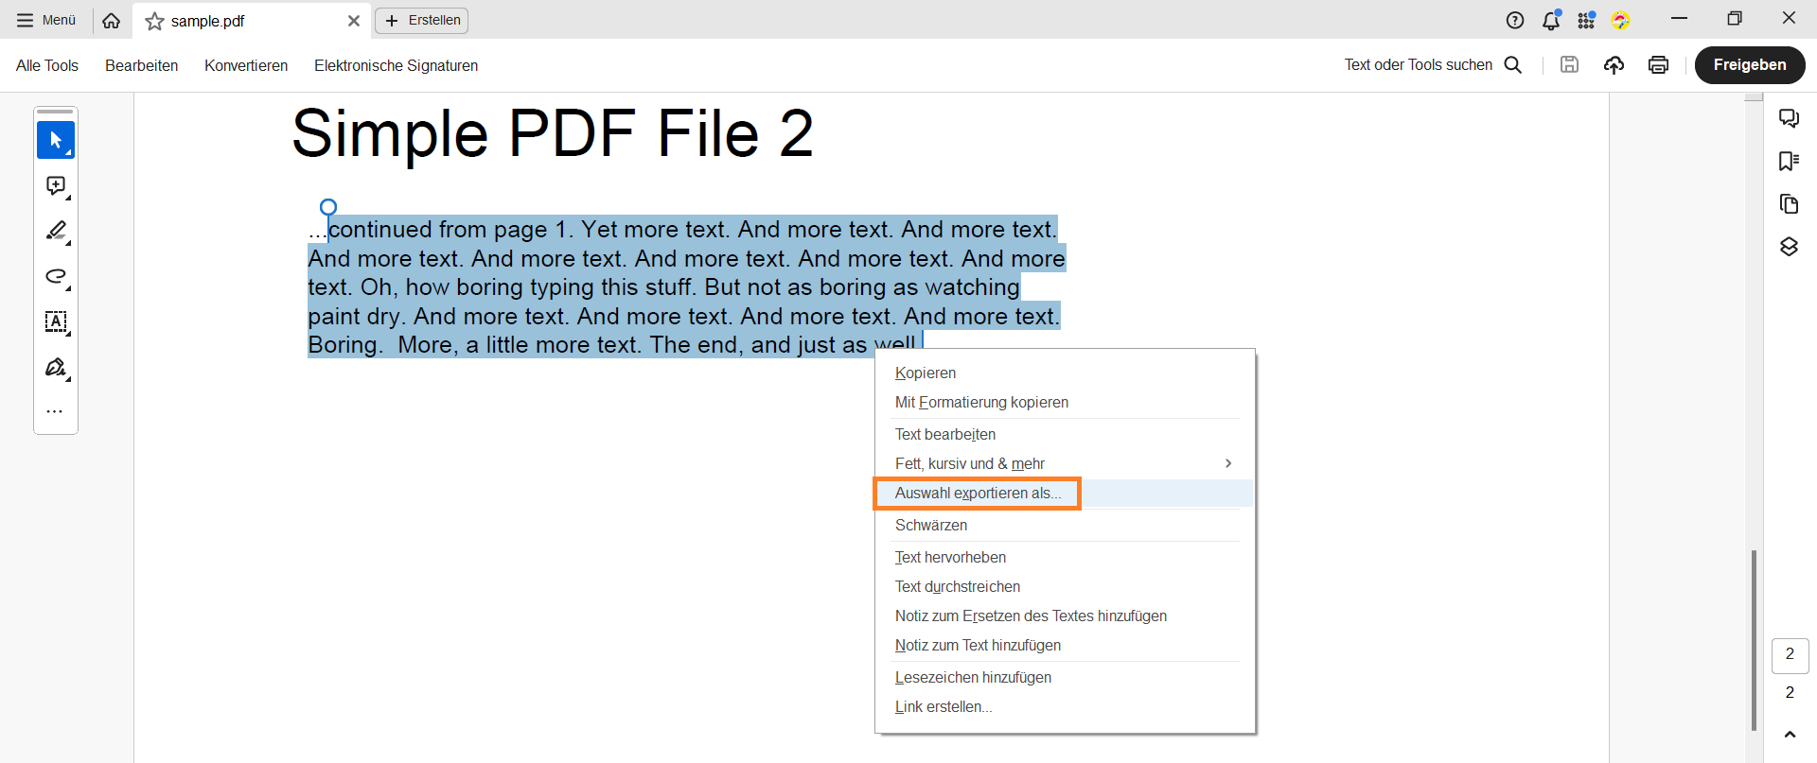Select the arrow selection tool
Image resolution: width=1817 pixels, height=763 pixels.
55,140
